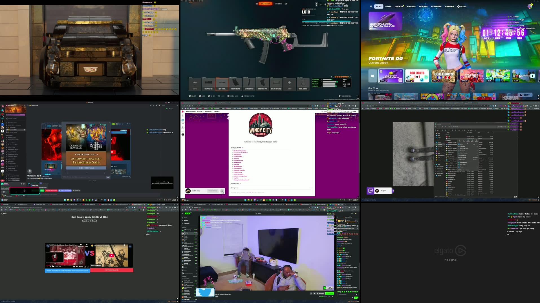Screen dimensions: 540x303
Task: Open Browse in the Kick sidebar
Action: (x=186, y=220)
